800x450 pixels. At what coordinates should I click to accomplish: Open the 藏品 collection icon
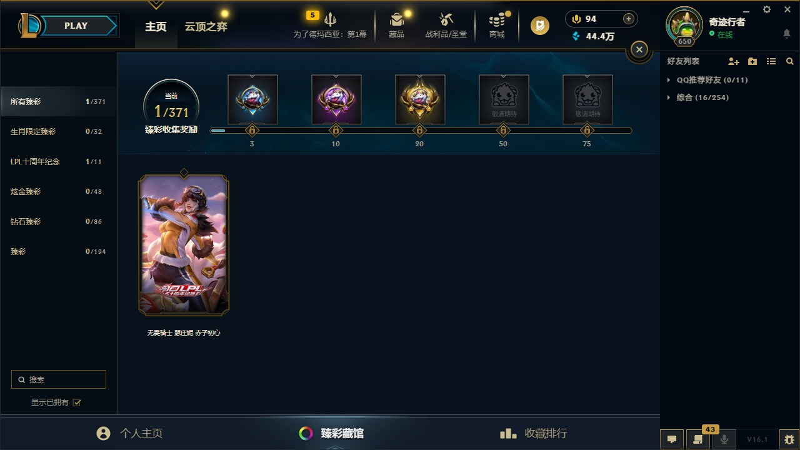pos(396,20)
